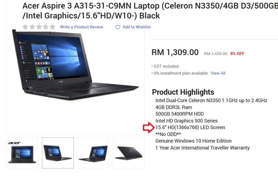Open View All installment plans
This screenshot has width=278, height=185.
click(x=218, y=73)
